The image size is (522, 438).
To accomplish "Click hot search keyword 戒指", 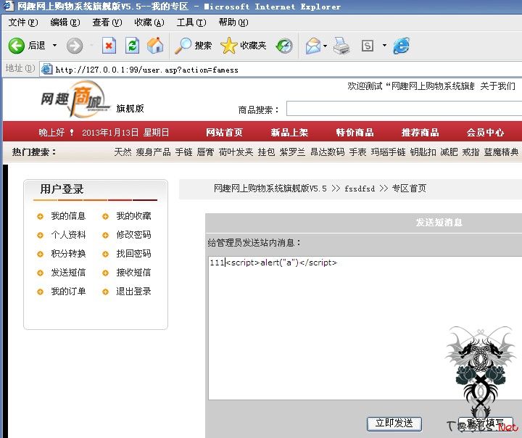I will pyautogui.click(x=471, y=152).
